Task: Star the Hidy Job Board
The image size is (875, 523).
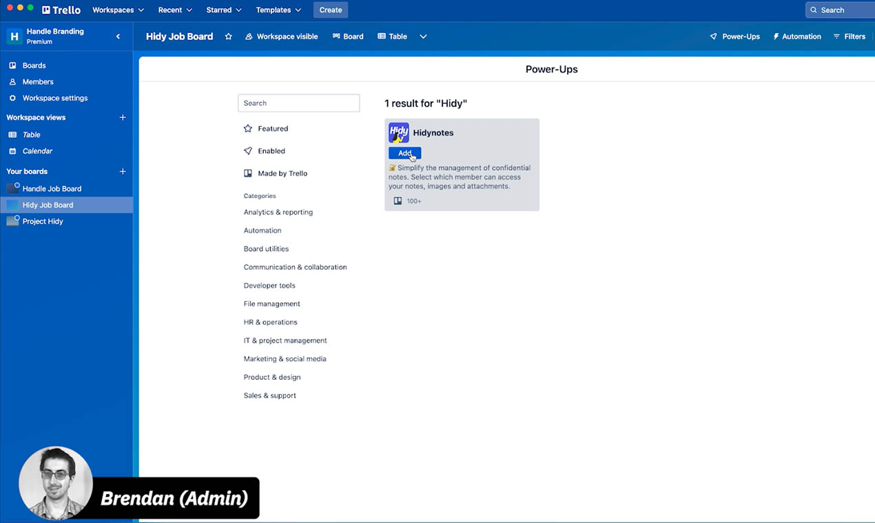Action: click(228, 36)
